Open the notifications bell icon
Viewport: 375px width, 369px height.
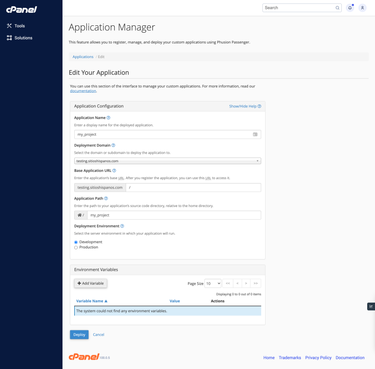pos(350,8)
